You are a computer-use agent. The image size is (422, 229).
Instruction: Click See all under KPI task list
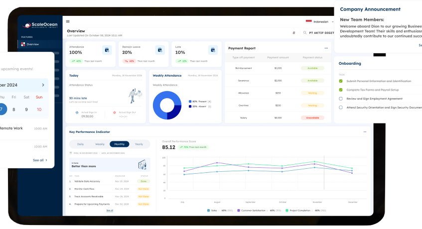click(110, 211)
